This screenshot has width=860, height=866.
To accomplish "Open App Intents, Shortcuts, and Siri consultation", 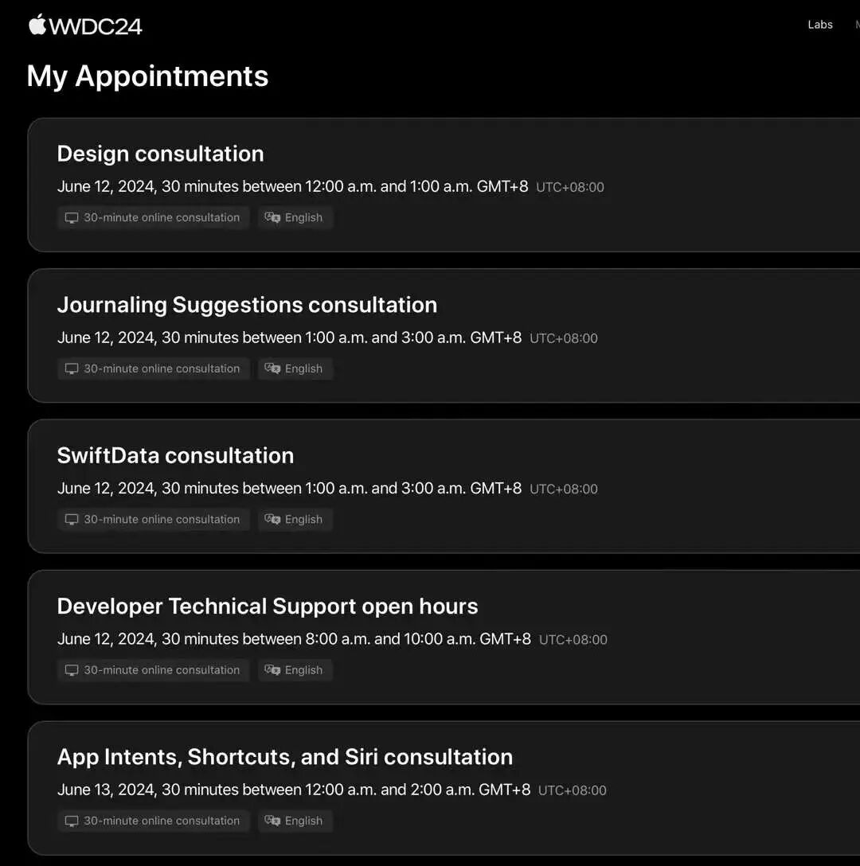I will pyautogui.click(x=284, y=757).
